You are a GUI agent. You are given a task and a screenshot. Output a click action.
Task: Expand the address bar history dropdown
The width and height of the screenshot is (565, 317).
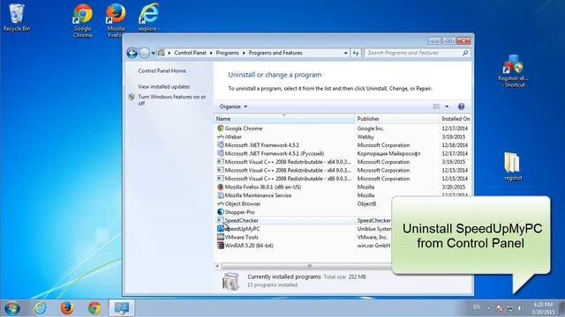pyautogui.click(x=345, y=53)
